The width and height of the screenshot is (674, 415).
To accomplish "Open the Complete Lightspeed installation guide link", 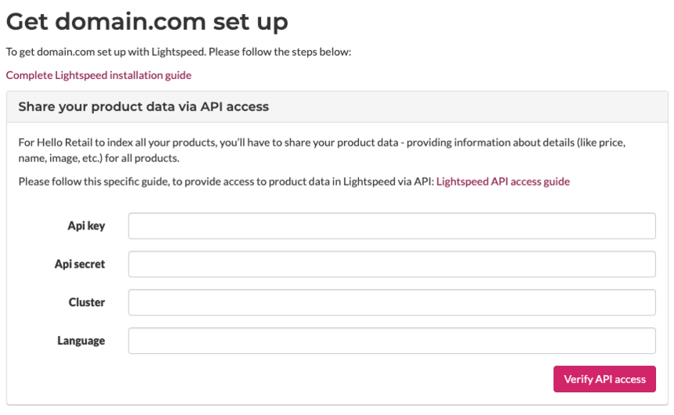I will 99,75.
